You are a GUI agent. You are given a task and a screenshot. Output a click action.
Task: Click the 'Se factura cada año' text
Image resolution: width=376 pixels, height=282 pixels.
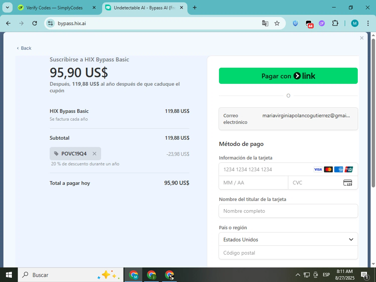[x=69, y=119]
